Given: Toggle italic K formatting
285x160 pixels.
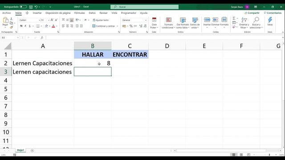Looking at the screenshot, I should coord(25,26).
